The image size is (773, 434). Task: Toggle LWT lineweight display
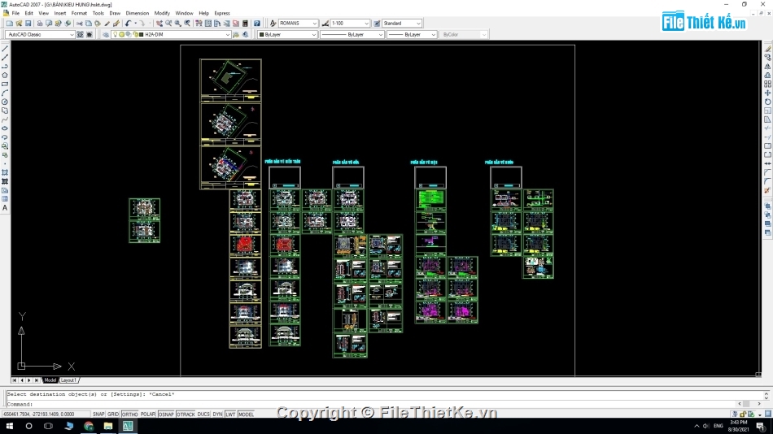[x=230, y=414]
